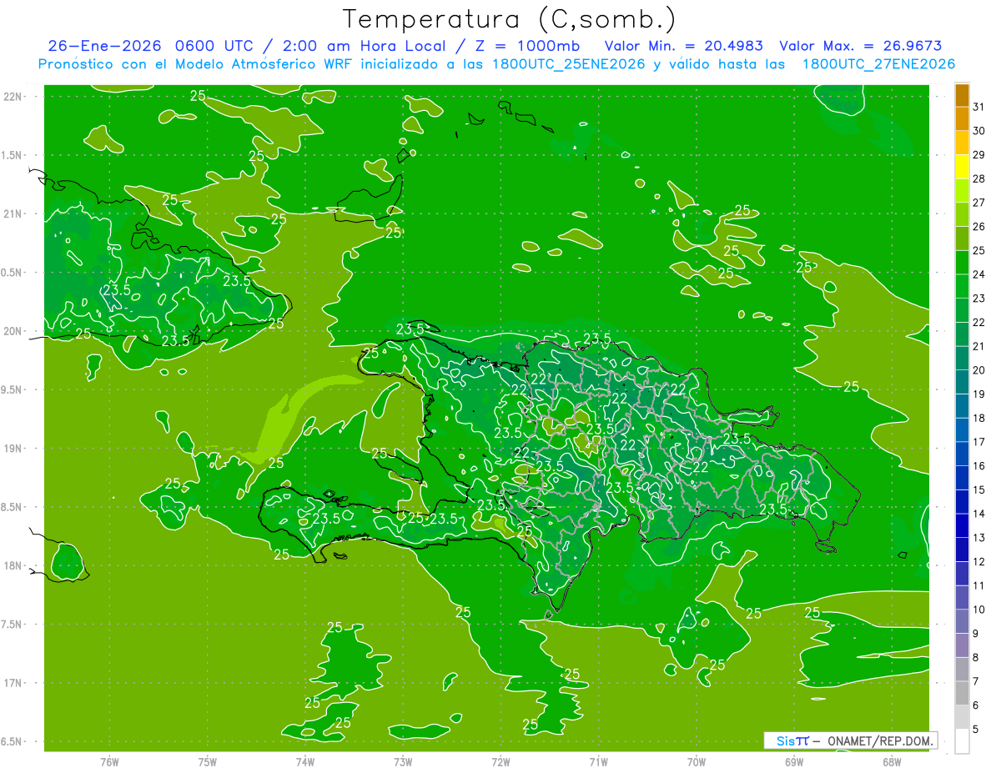Select the amber swatch between 29 and 30
The width and height of the screenshot is (1001, 773).
click(x=962, y=143)
